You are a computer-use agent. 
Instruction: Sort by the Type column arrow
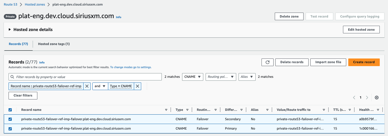click(187, 110)
